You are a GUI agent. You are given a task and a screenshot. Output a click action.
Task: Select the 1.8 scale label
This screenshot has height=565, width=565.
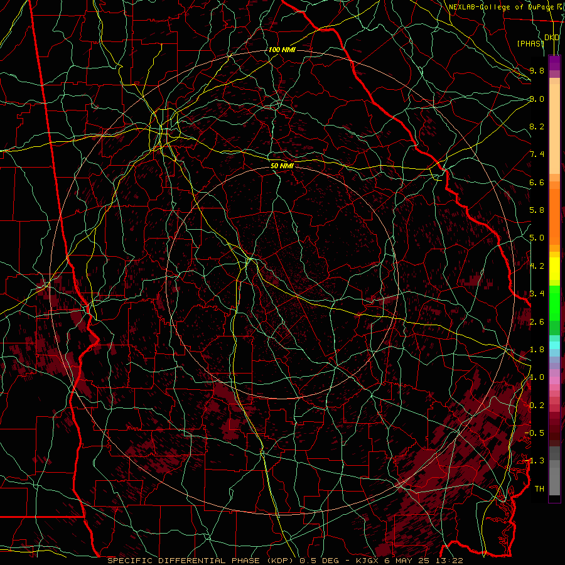pos(537,350)
